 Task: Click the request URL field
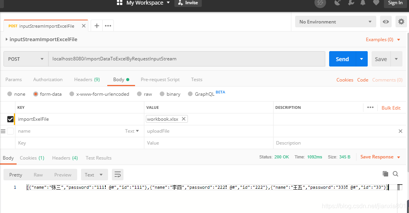(186, 59)
